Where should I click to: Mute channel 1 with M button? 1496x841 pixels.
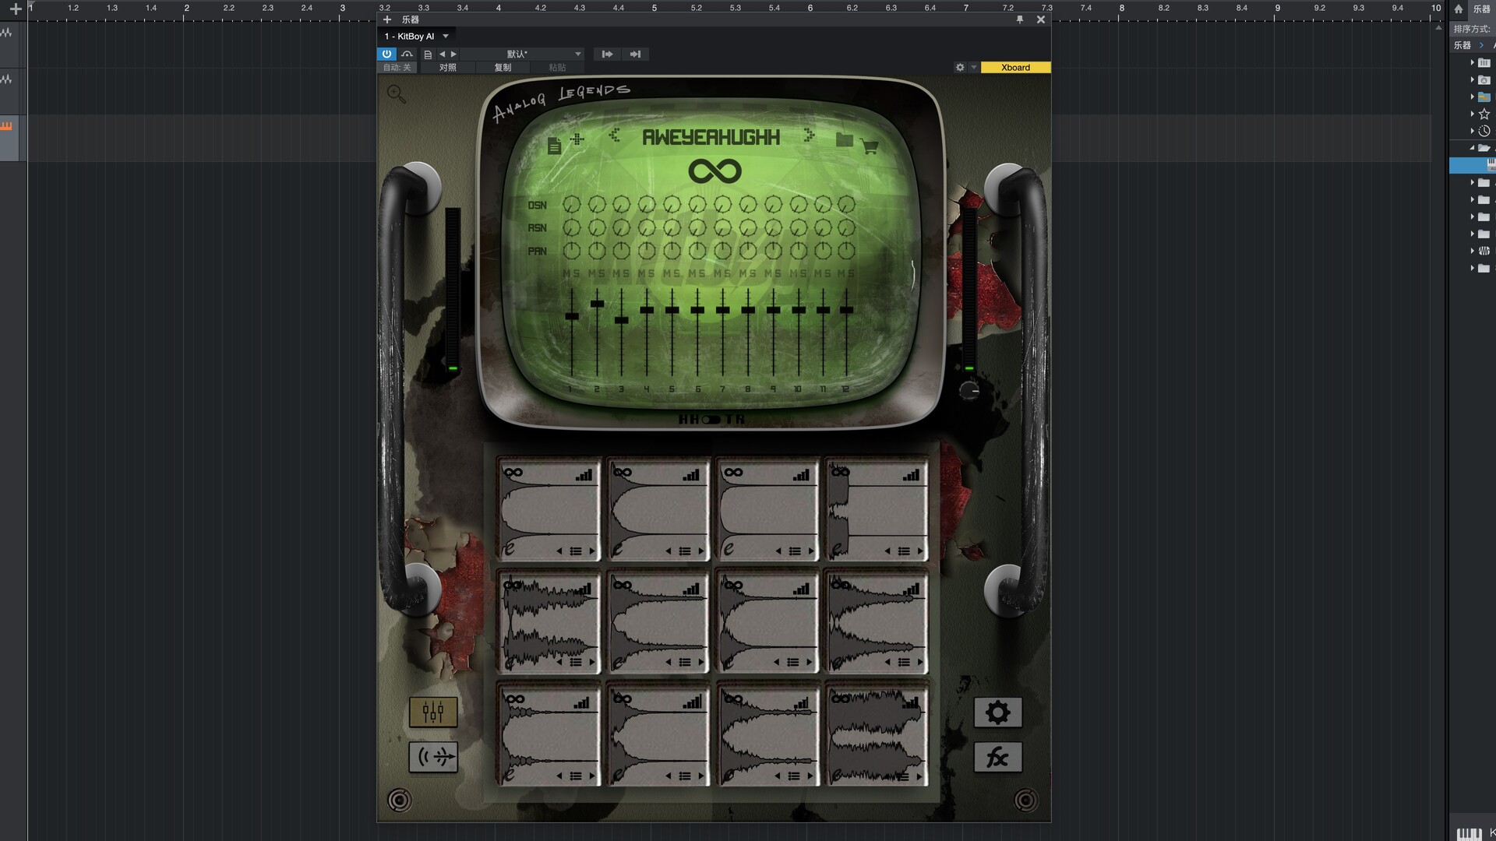[567, 273]
